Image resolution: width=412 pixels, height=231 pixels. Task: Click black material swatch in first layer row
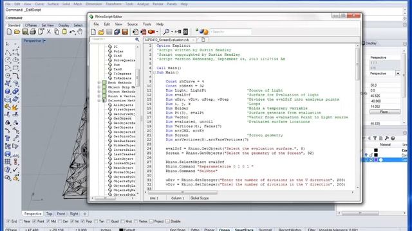[376, 150]
